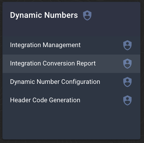Click the admin shield icon for Integration Management
Image resolution: width=144 pixels, height=143 pixels.
coord(127,45)
